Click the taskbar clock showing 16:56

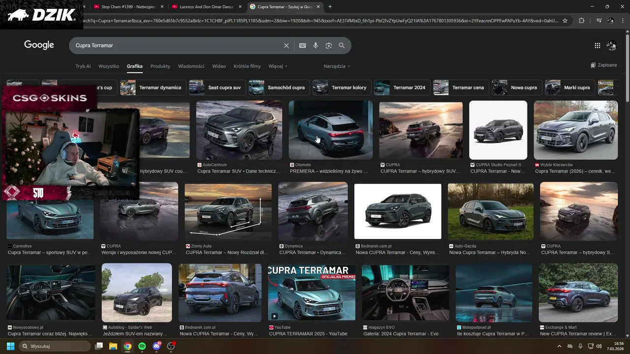pos(615,346)
